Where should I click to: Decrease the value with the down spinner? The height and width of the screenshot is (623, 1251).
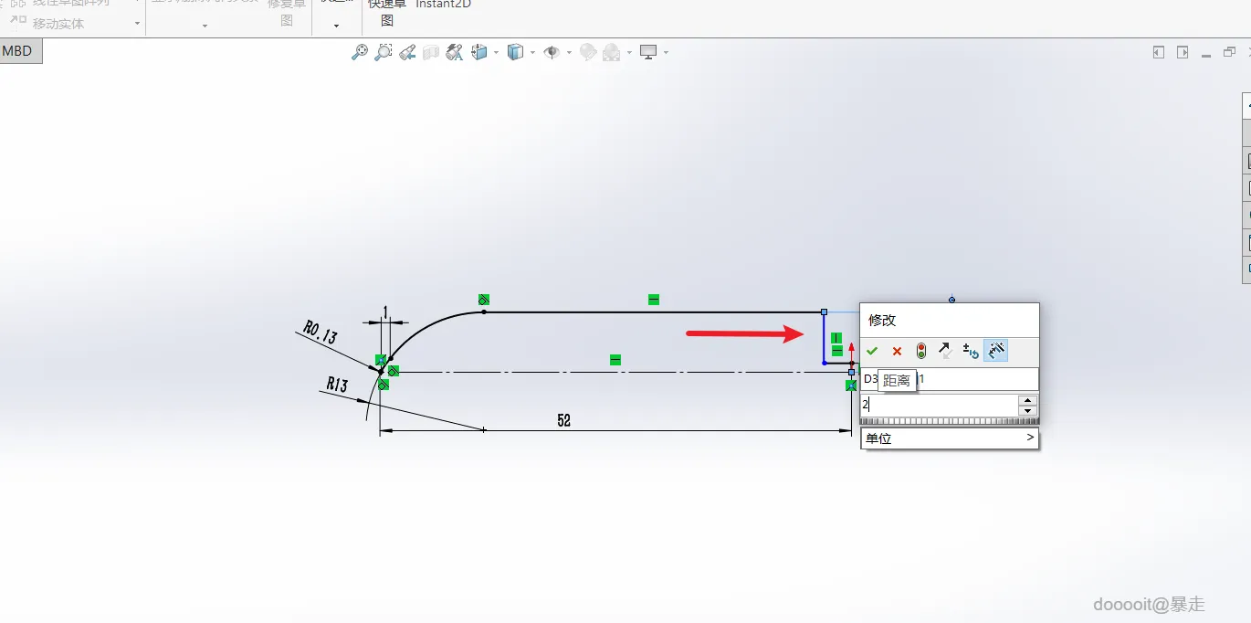point(1028,410)
